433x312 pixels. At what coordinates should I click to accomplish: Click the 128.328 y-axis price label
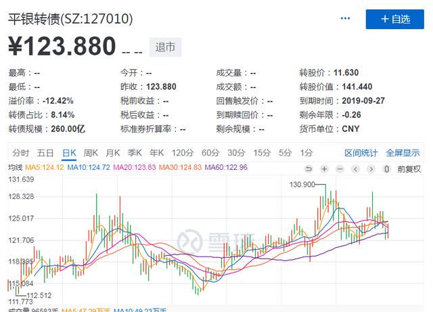[21, 196]
